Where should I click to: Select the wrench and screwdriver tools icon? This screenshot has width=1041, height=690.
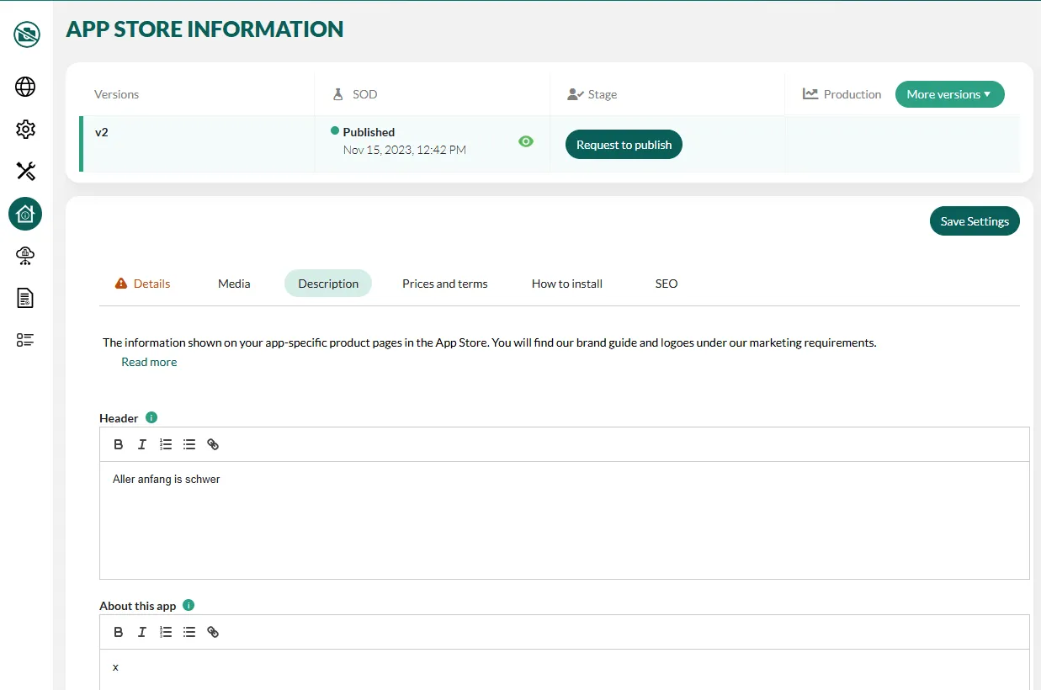pos(25,172)
